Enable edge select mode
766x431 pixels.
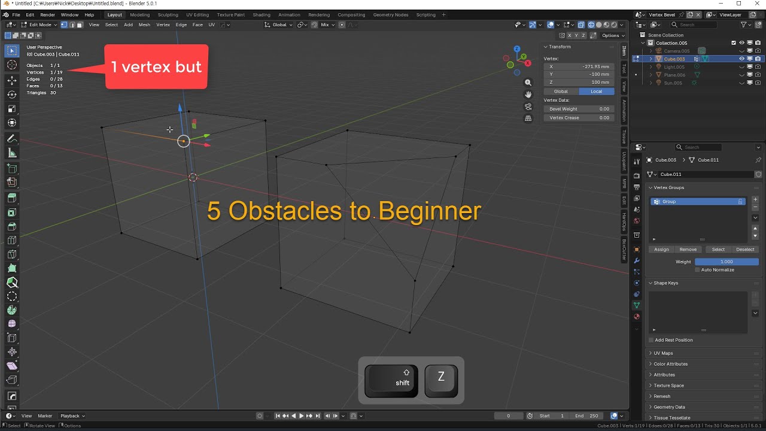pos(72,25)
